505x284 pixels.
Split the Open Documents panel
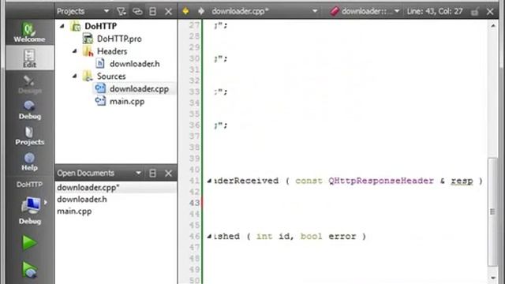tap(152, 174)
